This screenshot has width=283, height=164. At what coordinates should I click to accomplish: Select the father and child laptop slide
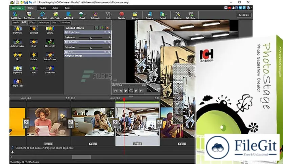93,122
